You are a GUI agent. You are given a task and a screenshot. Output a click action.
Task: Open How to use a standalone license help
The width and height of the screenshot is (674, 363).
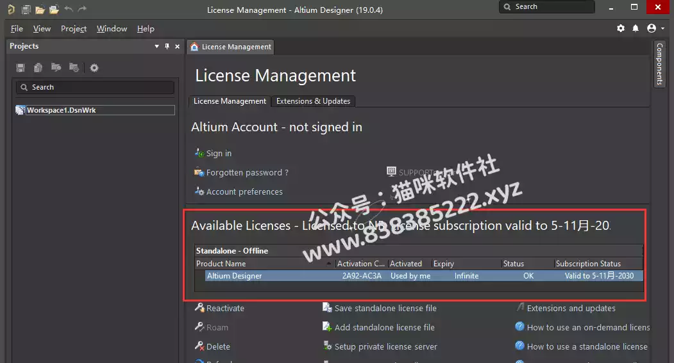point(587,347)
